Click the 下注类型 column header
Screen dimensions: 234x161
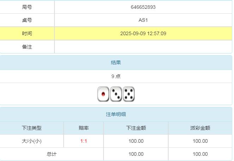(x=31, y=128)
